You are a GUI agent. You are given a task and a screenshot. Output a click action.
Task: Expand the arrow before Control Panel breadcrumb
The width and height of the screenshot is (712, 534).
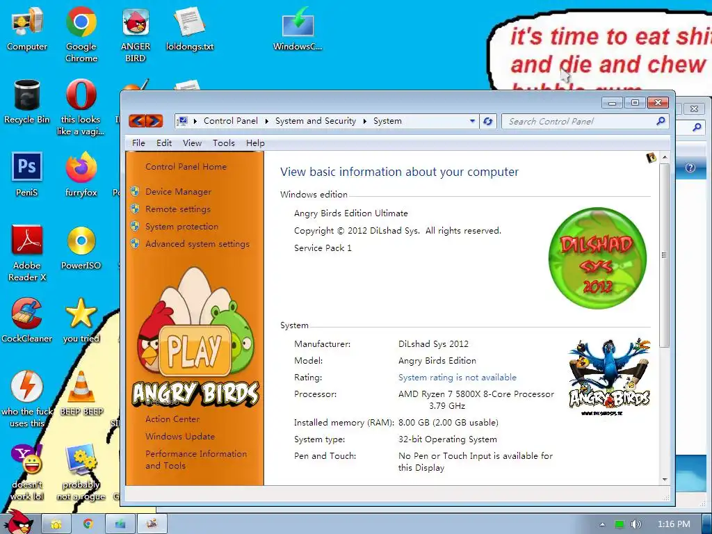[x=195, y=121]
